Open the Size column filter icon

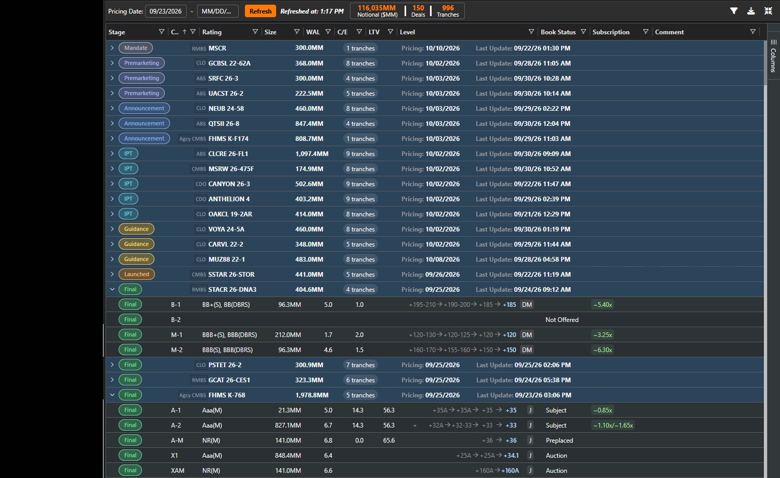point(296,32)
